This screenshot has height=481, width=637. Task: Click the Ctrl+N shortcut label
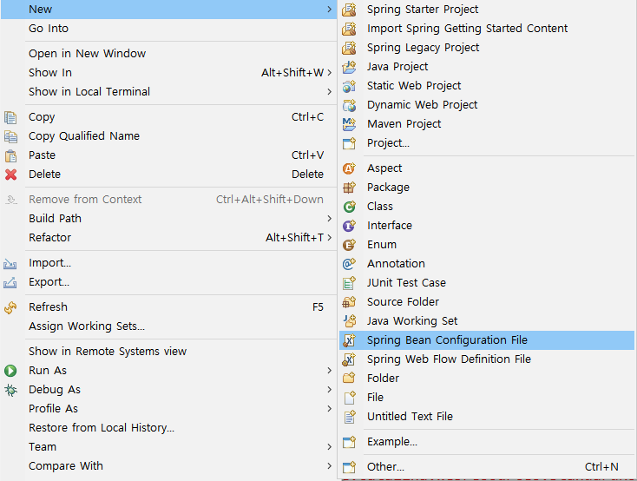point(601,467)
